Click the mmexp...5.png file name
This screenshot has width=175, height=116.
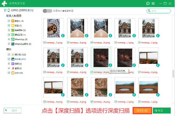[54, 43]
